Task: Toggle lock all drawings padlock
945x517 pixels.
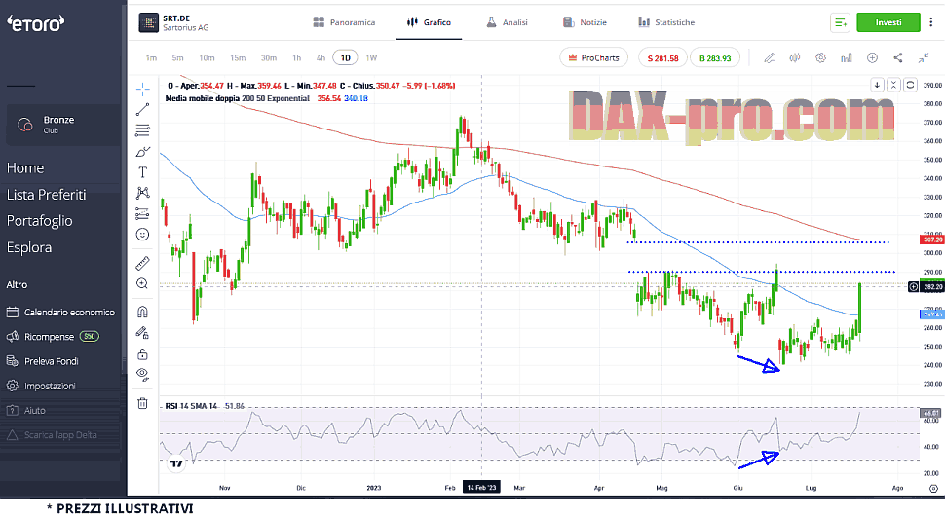Action: tap(143, 353)
